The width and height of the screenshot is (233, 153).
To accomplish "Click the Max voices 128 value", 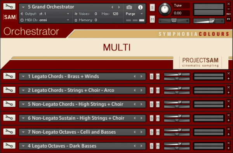I will pos(115,14).
